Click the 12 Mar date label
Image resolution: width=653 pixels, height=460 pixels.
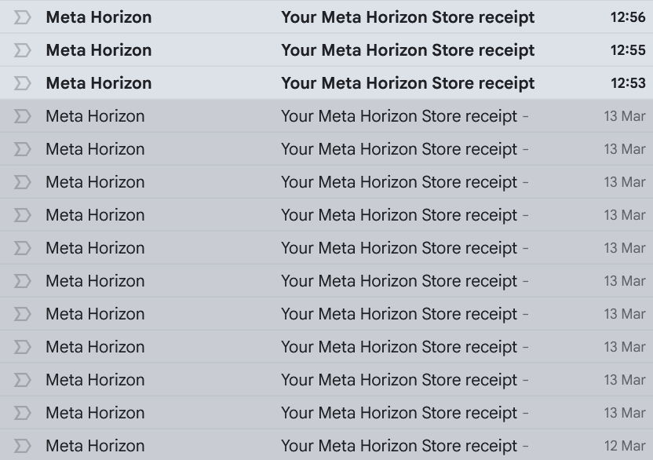coord(624,446)
